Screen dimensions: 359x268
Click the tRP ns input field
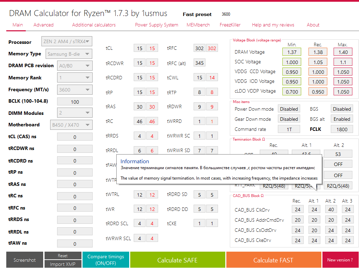click(75, 173)
